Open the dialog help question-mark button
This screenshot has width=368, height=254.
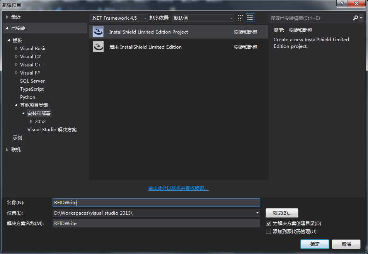(x=342, y=3)
